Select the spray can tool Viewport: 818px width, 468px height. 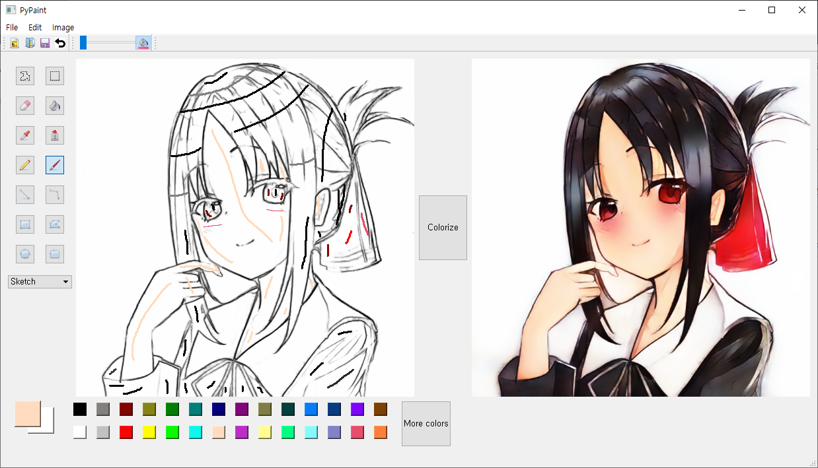[55, 135]
